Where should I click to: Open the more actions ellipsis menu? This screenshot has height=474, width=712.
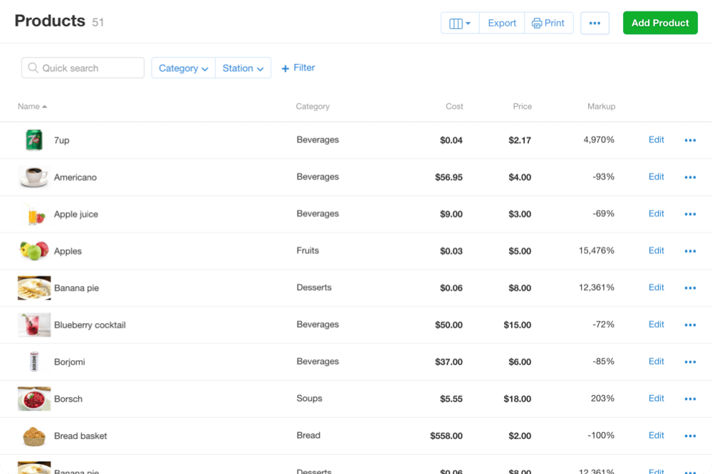pyautogui.click(x=595, y=23)
